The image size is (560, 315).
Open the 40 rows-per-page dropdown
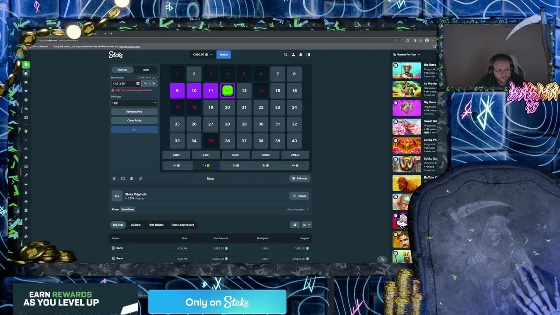pyautogui.click(x=306, y=225)
